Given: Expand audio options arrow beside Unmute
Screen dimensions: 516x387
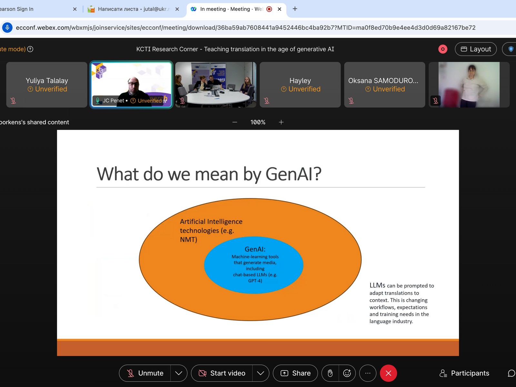Looking at the screenshot, I should coord(179,373).
